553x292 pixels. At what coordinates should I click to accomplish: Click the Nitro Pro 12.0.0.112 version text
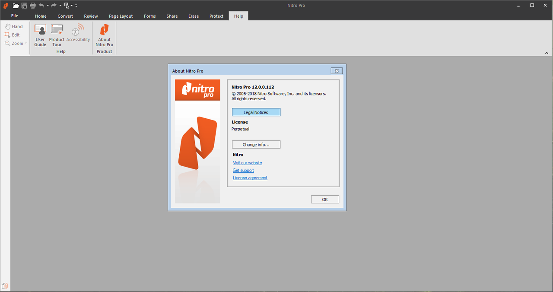(253, 87)
